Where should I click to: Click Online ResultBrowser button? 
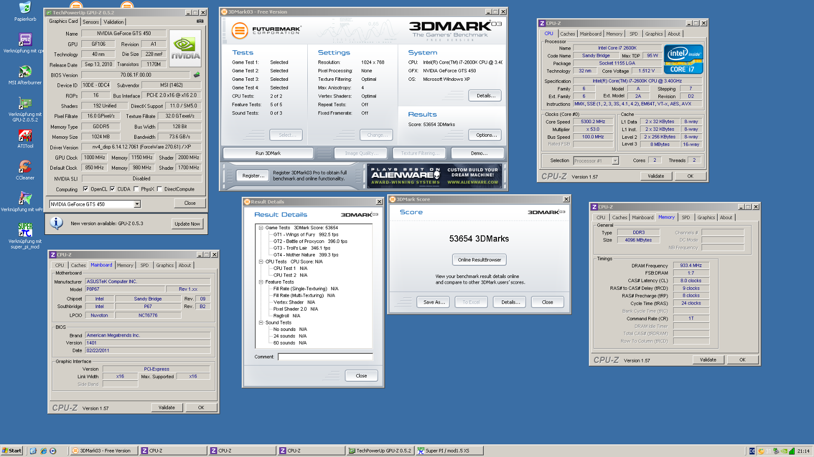pos(479,260)
